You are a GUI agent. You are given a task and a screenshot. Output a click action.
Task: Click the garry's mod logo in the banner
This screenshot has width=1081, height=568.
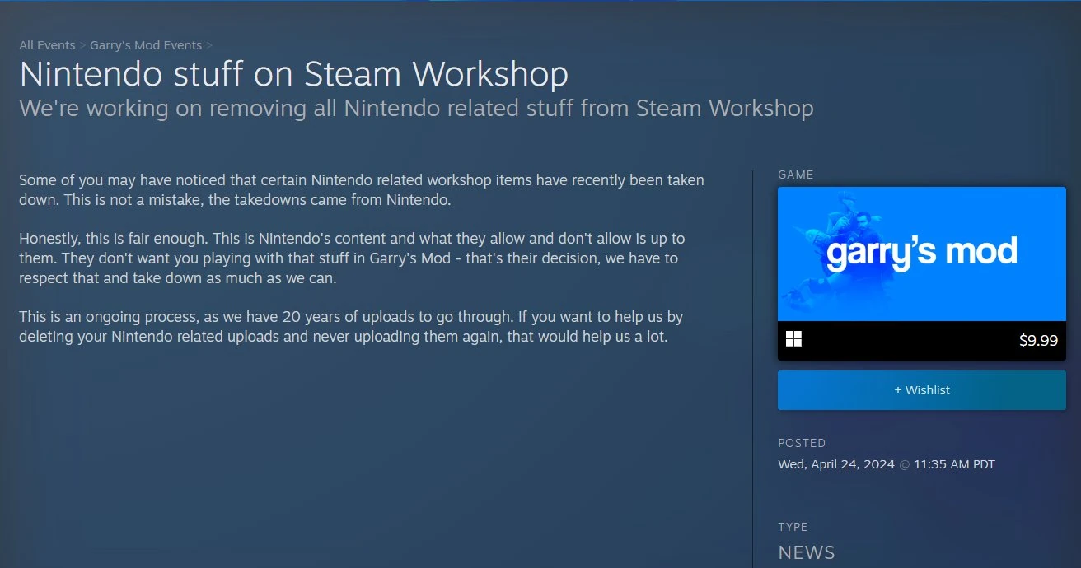pos(921,253)
